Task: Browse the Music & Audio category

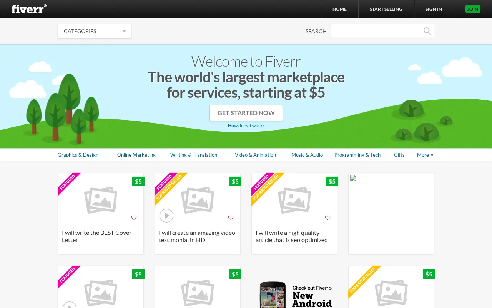Action: pyautogui.click(x=307, y=155)
